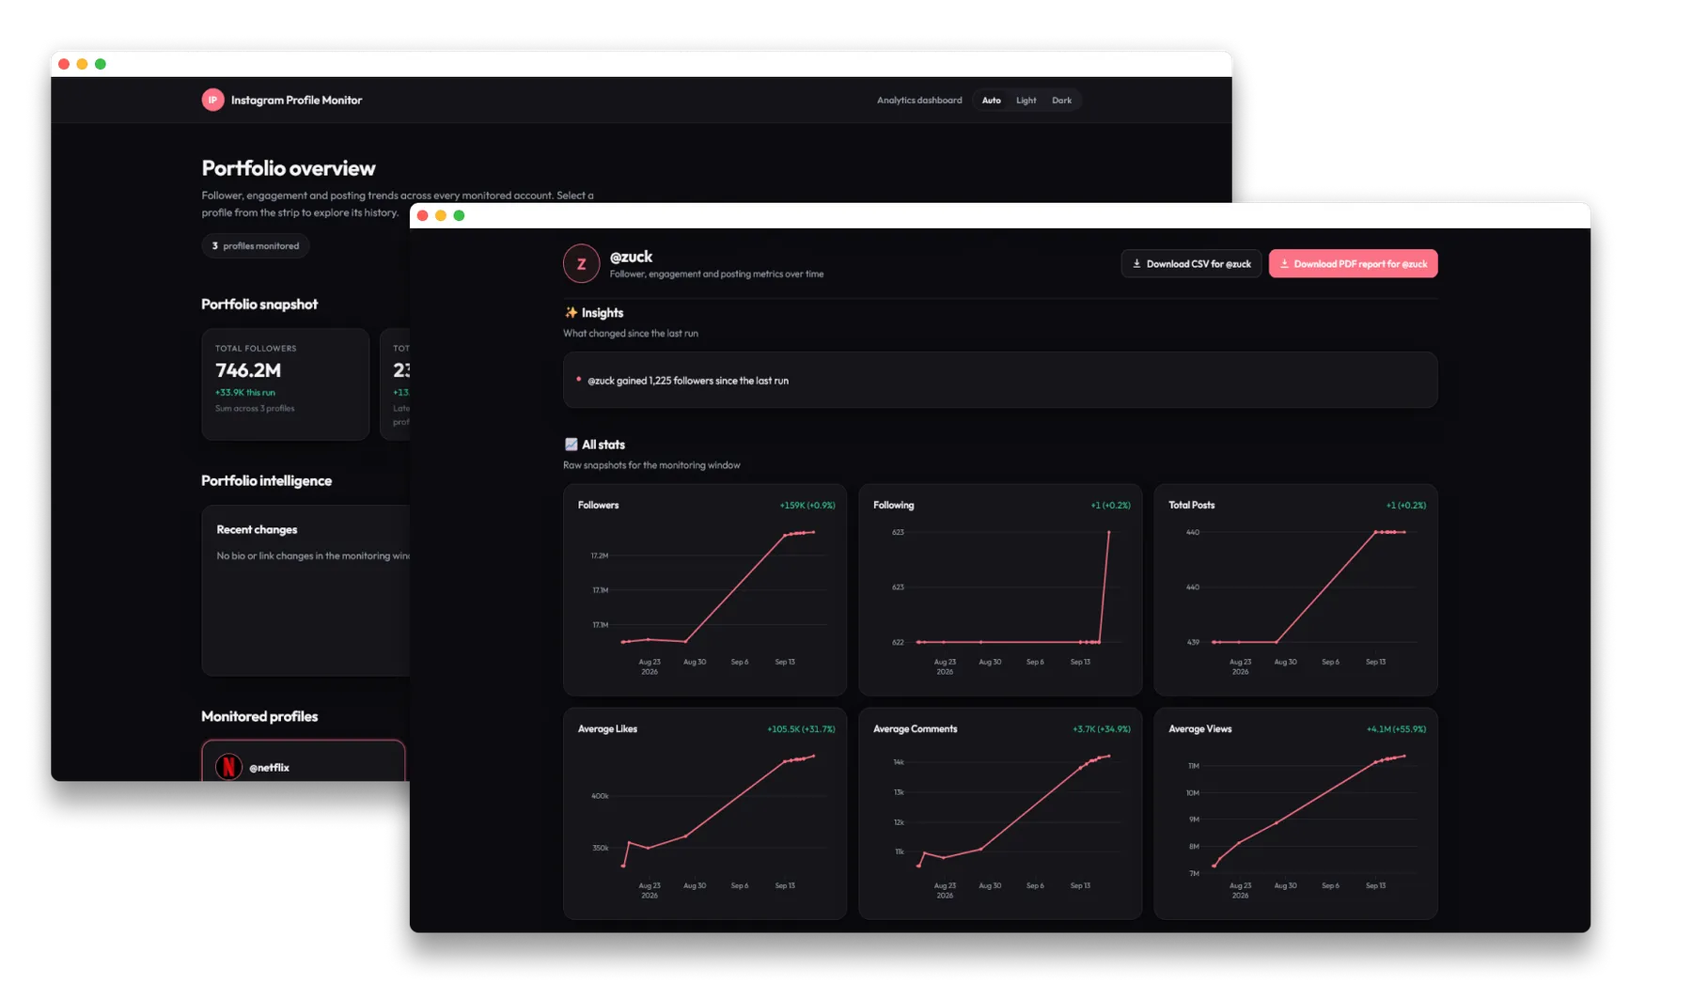Viewport: 1692px width, 984px height.
Task: Click the Netflix logo avatar in Monitored profiles
Action: tap(228, 767)
